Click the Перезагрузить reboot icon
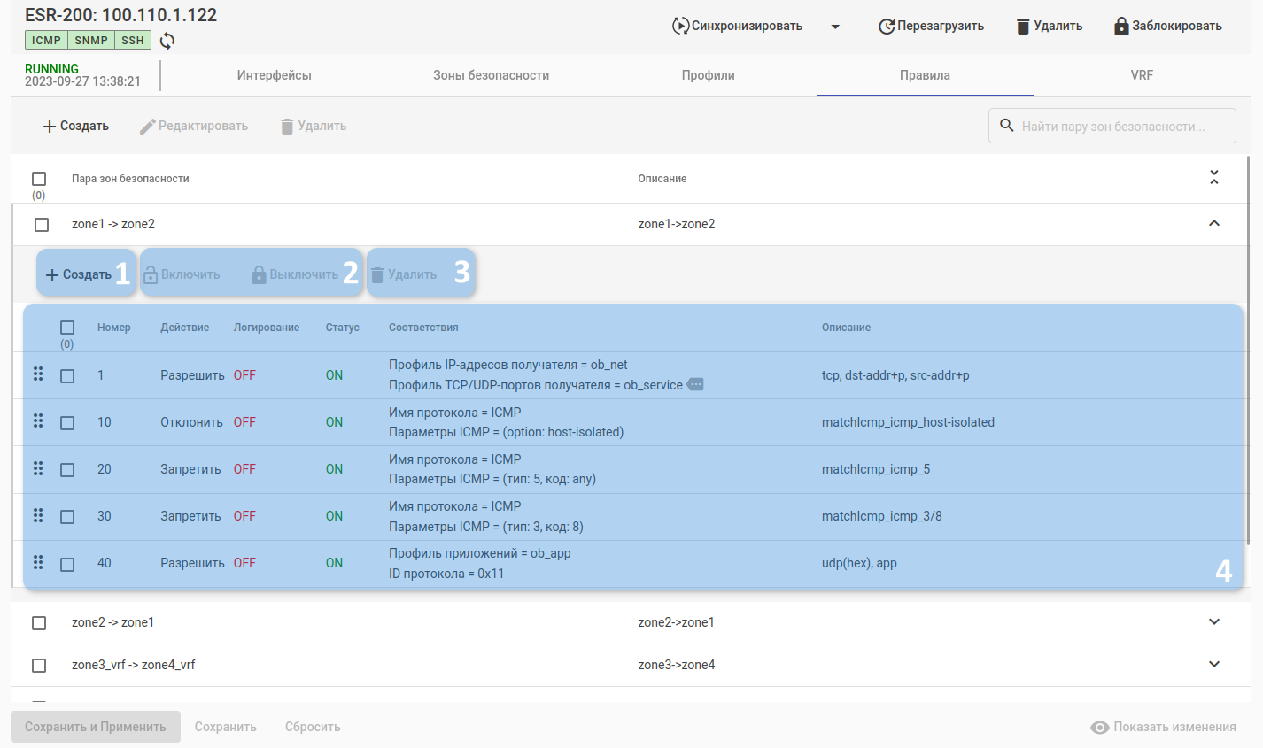This screenshot has width=1263, height=748. click(x=886, y=27)
